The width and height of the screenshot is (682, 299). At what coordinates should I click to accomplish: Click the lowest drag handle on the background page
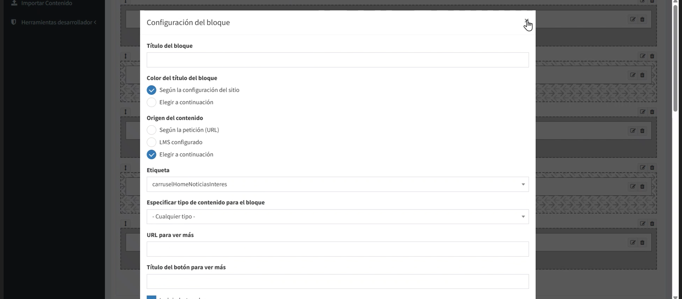coord(126,224)
